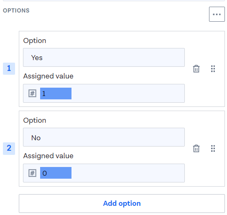Click the highlighted assigned value 0
The width and height of the screenshot is (227, 215).
point(56,173)
